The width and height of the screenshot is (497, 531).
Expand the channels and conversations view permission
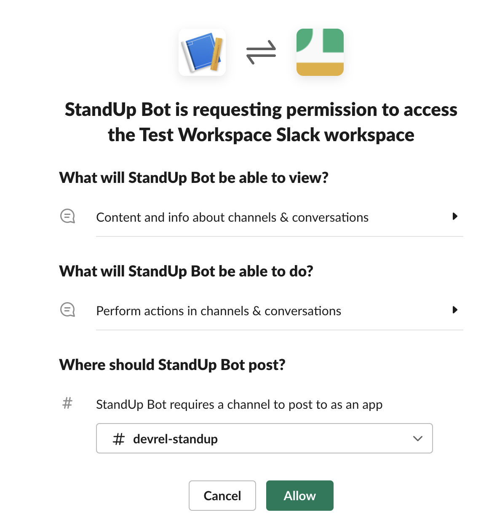click(455, 216)
